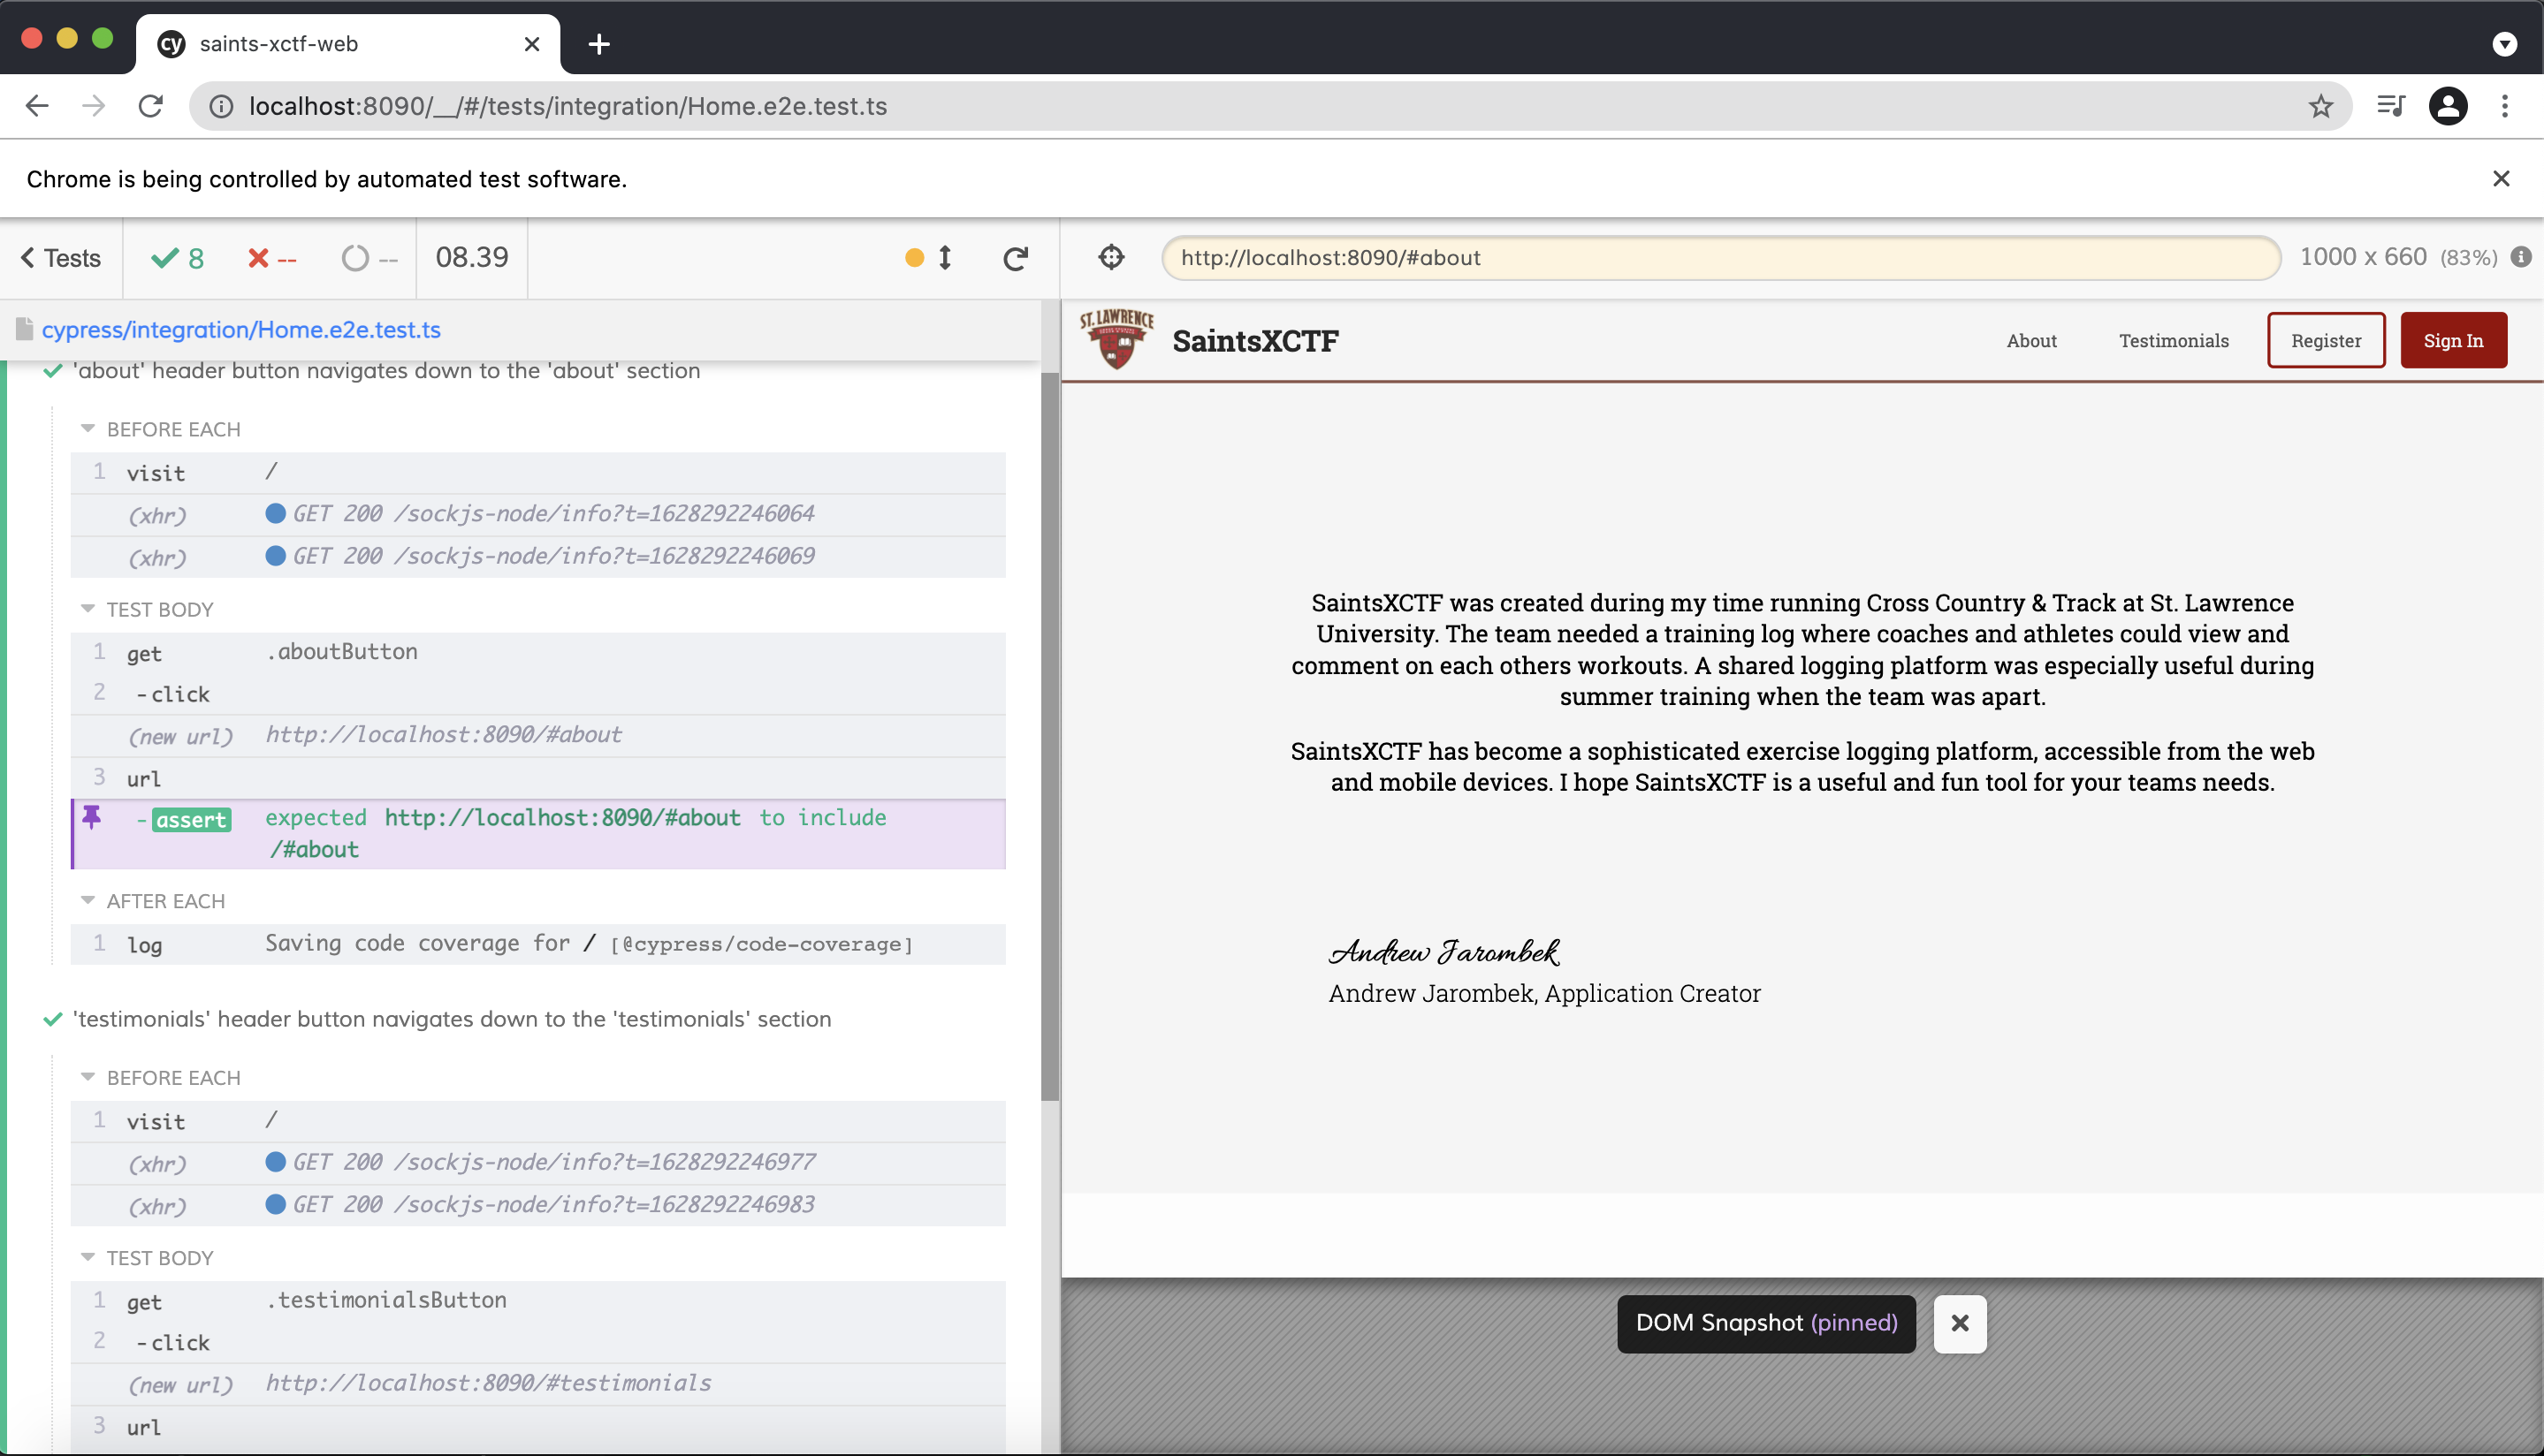The image size is (2544, 1456).
Task: Open the Cypress selector playground crosshair
Action: [1111, 258]
